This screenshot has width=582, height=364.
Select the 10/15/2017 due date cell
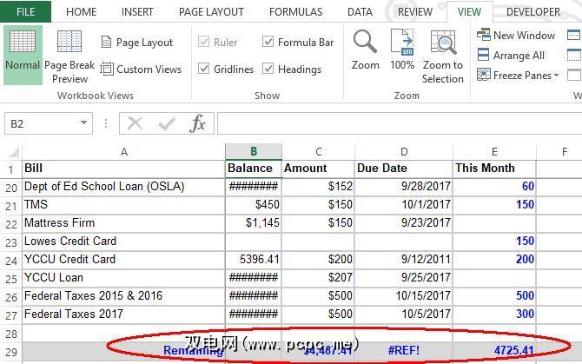404,295
